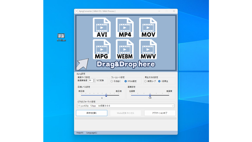The width and height of the screenshot is (252, 142).
Task: Minimize the ApngConverter window
Action: 159,11
